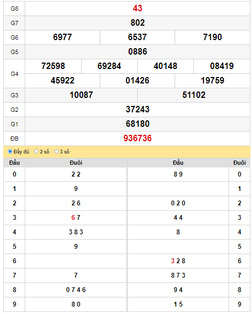The height and width of the screenshot is (314, 252).
Task: Click the G4 number 01426
Action: [138, 80]
